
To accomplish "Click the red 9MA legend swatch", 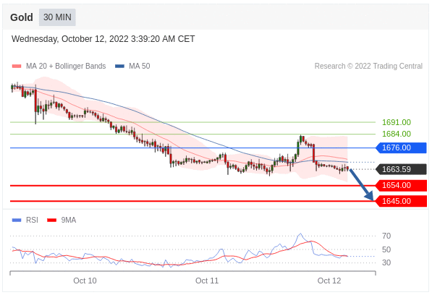I will click(52, 220).
